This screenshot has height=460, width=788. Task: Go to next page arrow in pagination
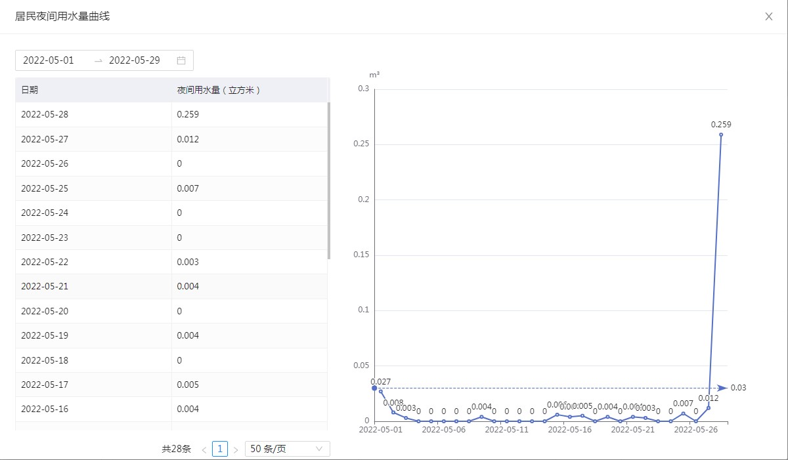236,450
